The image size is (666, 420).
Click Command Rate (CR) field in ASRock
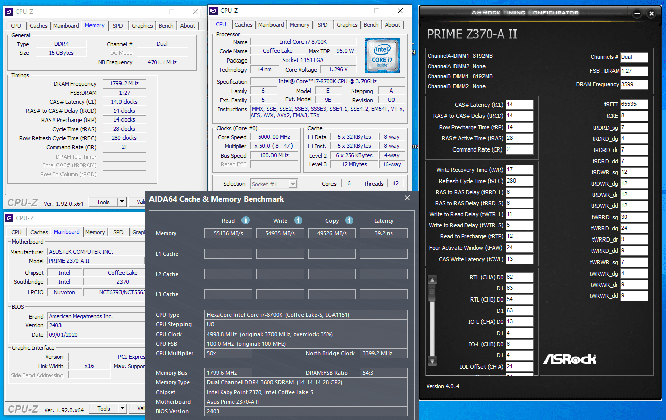click(520, 149)
